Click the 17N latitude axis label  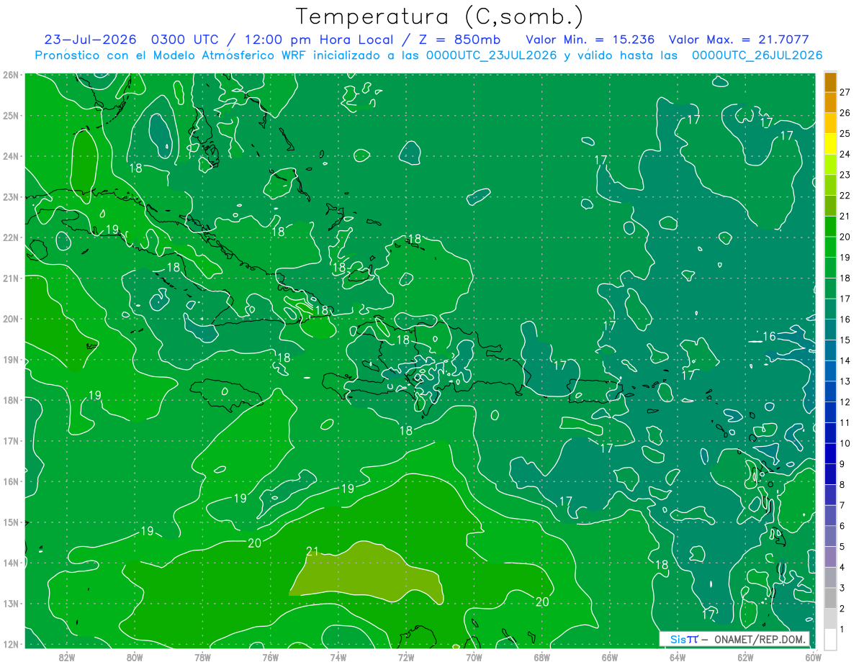10,440
